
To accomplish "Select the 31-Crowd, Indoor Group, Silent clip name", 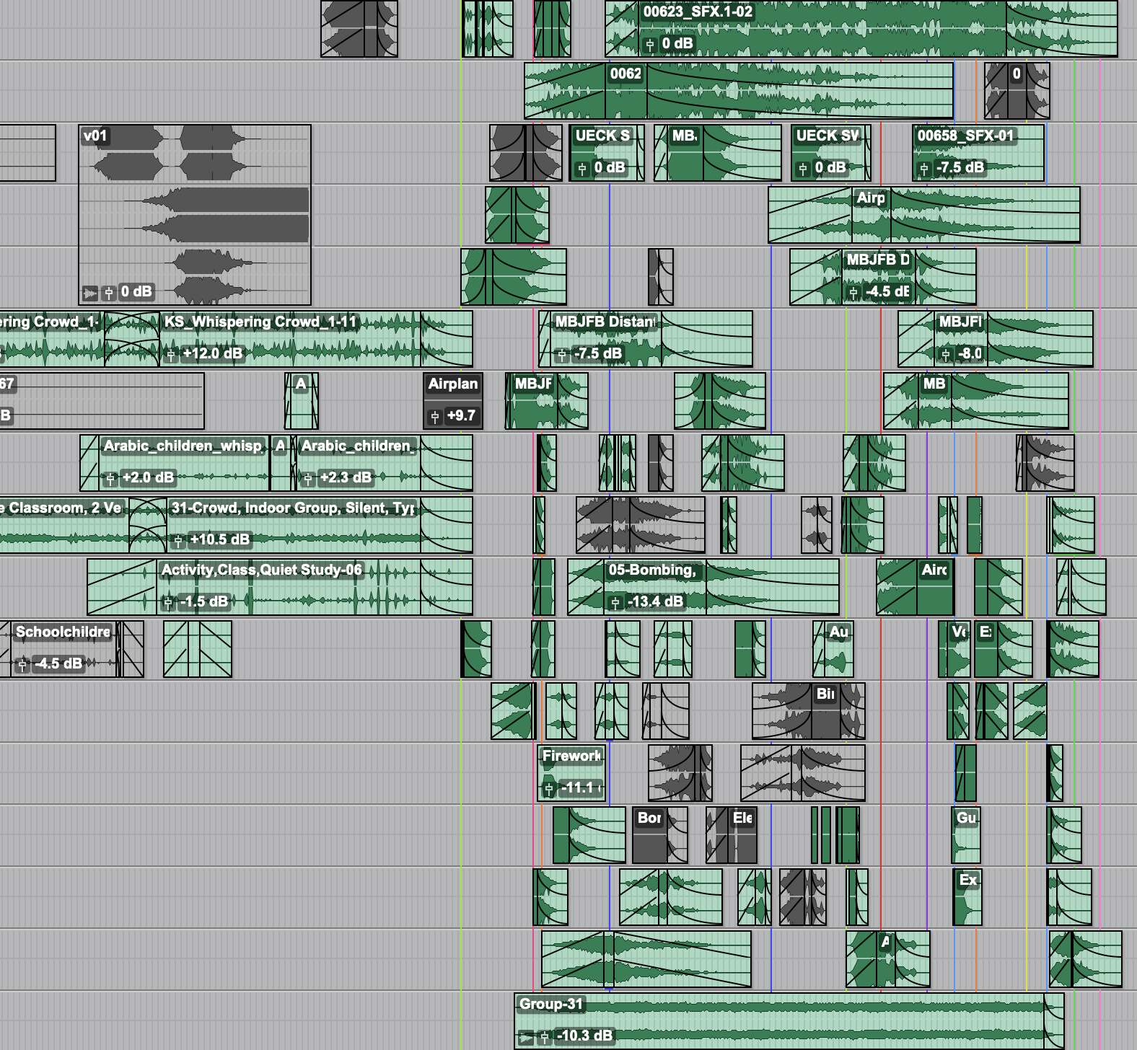I will 292,508.
